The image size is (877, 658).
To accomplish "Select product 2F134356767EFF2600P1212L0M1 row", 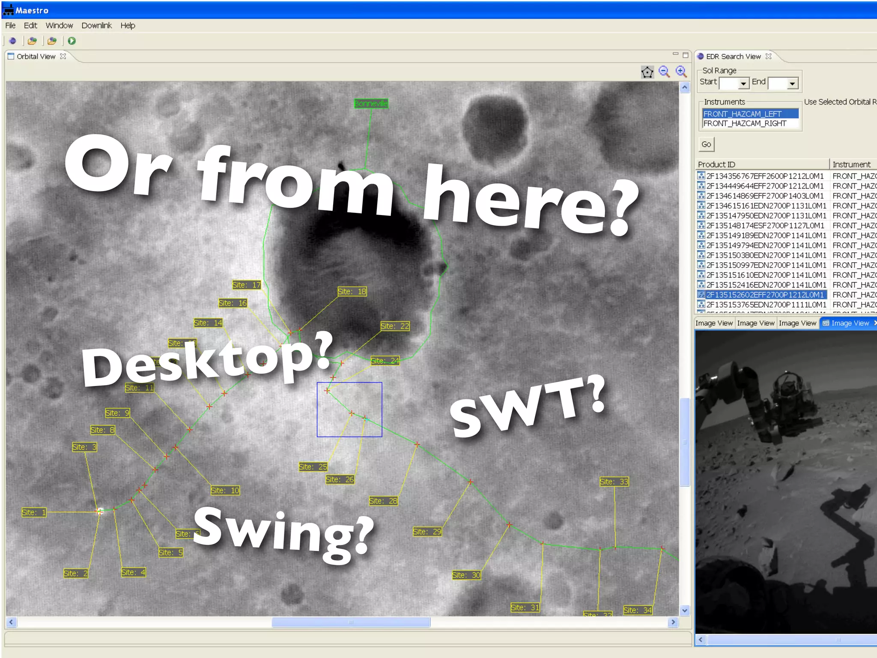I will (764, 176).
